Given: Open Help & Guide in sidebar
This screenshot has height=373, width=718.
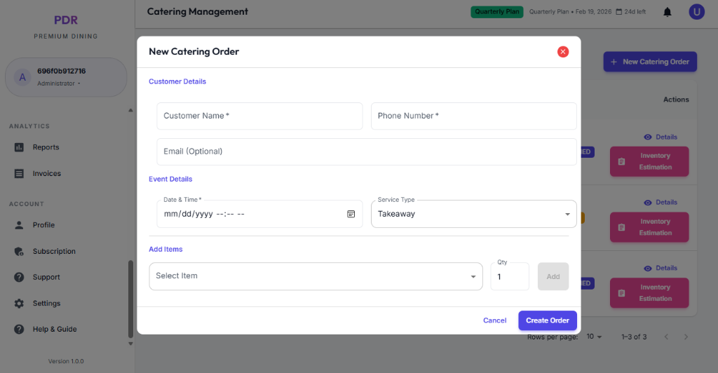Looking at the screenshot, I should [54, 330].
